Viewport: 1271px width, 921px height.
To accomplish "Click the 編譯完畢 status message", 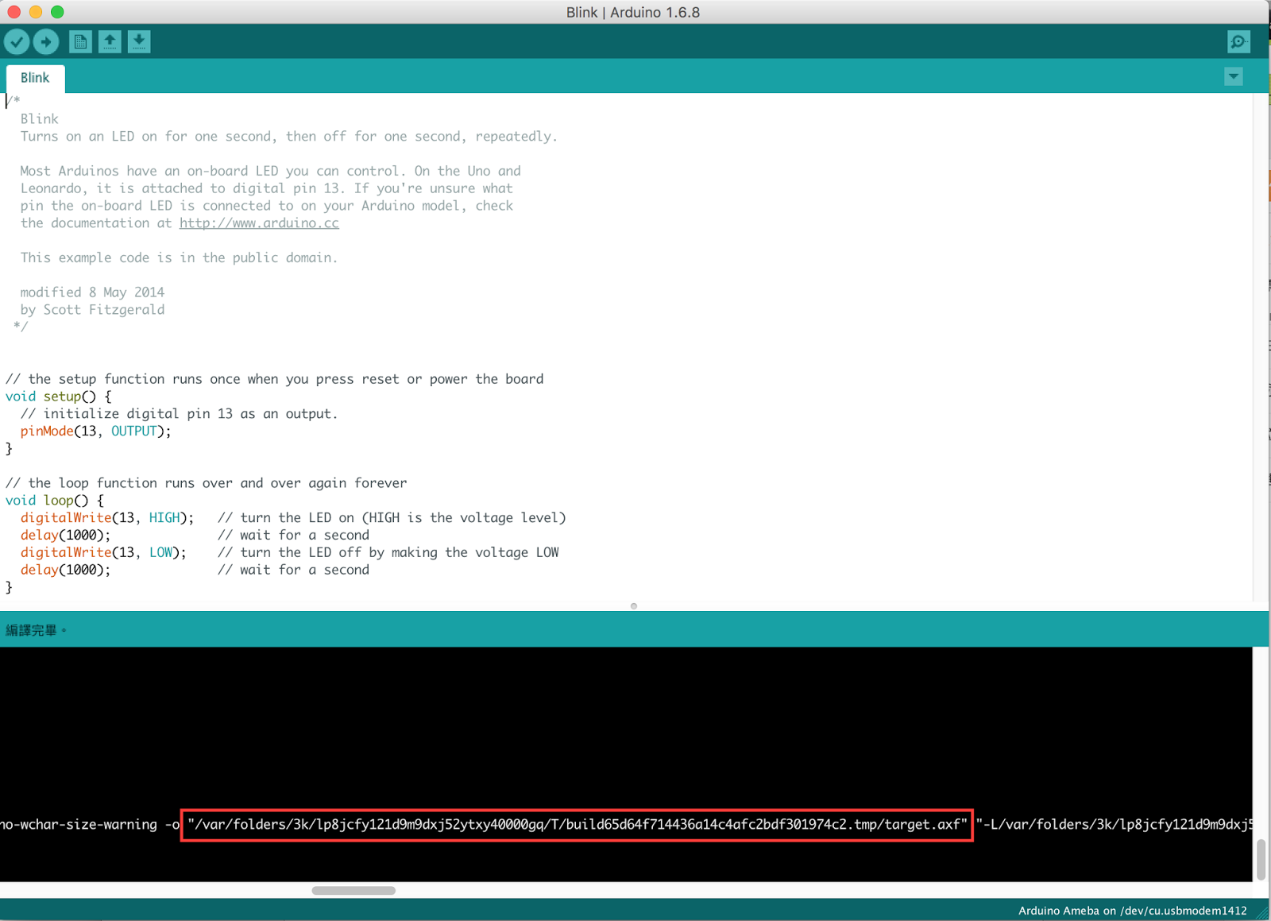I will click(34, 629).
